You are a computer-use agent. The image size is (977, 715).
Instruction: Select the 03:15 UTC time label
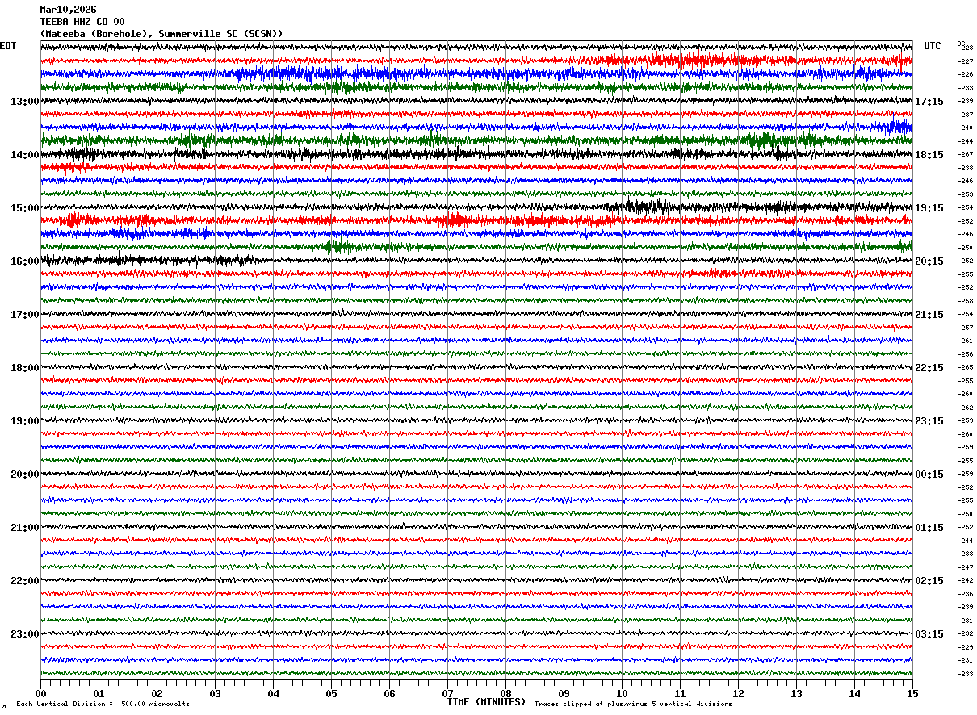(x=930, y=634)
